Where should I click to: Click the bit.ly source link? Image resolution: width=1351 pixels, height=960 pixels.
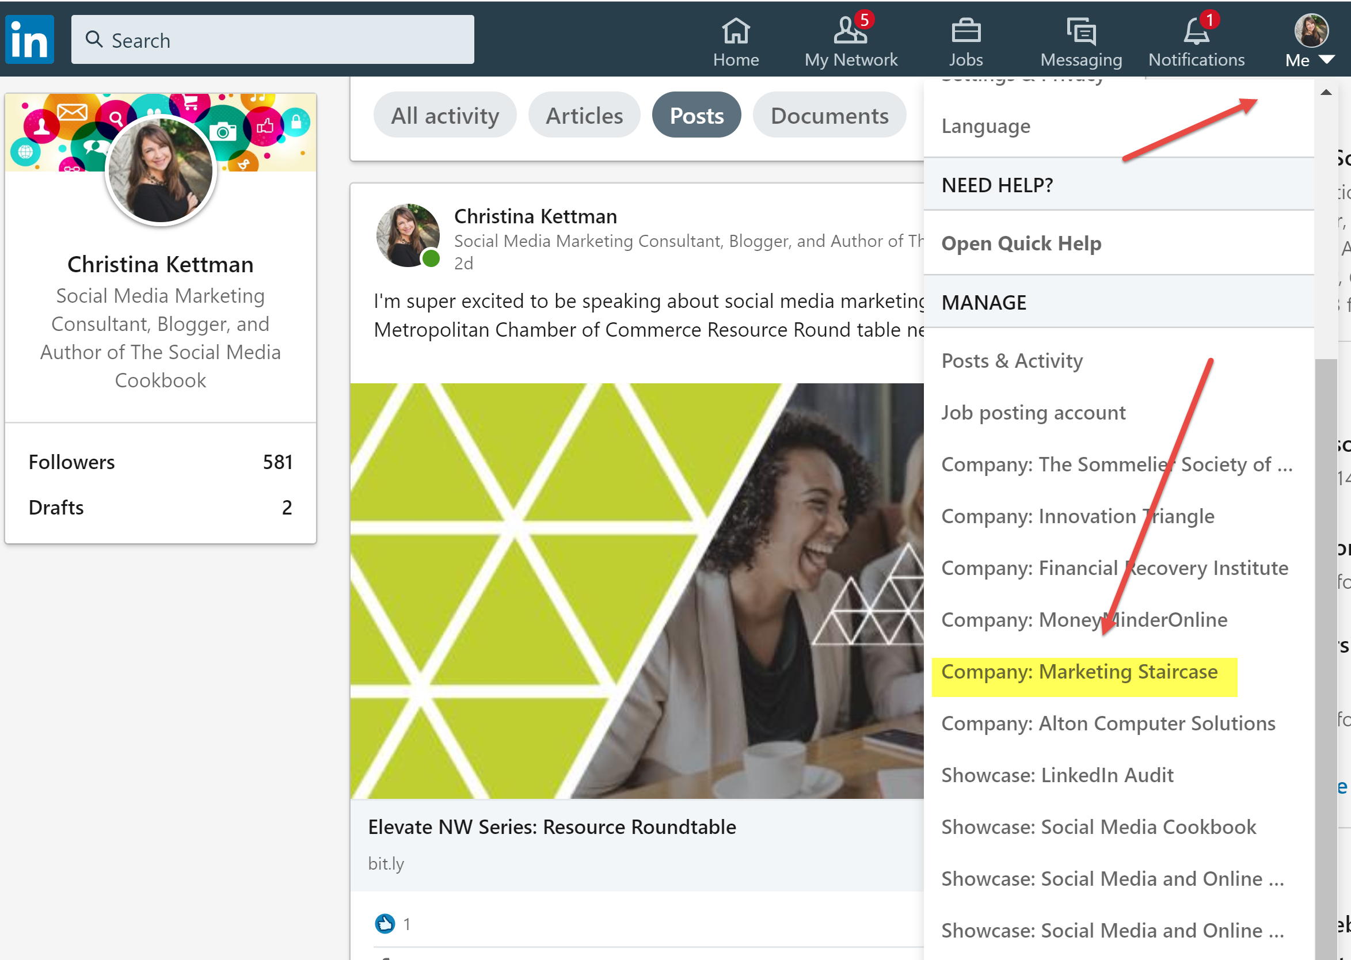pyautogui.click(x=386, y=864)
